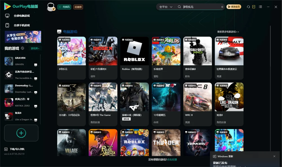
Task: Click the yellow note icon in title bar
Action: point(254,7)
